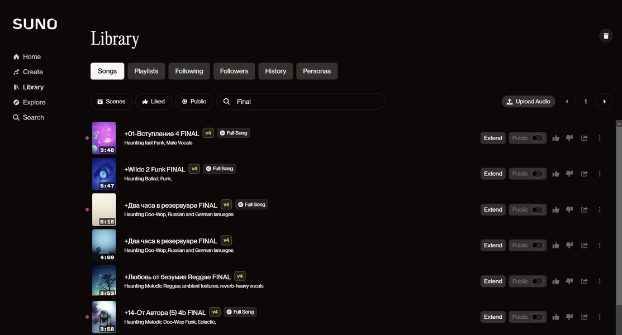Image resolution: width=622 pixels, height=335 pixels.
Task: Click the song list vertical scrollbar
Action: click(619, 216)
